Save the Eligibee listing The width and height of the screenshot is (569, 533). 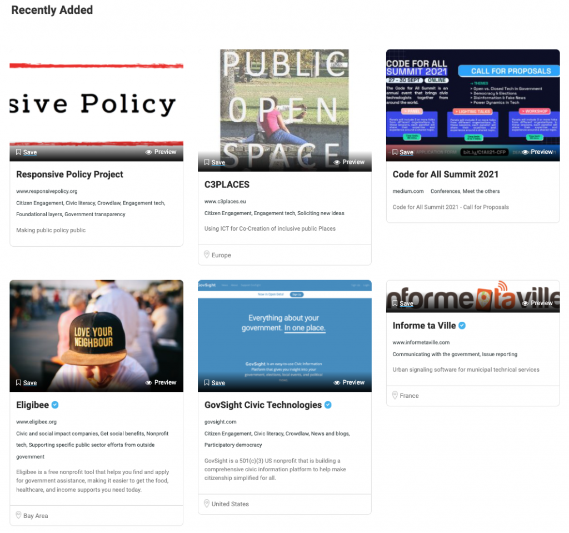[27, 383]
